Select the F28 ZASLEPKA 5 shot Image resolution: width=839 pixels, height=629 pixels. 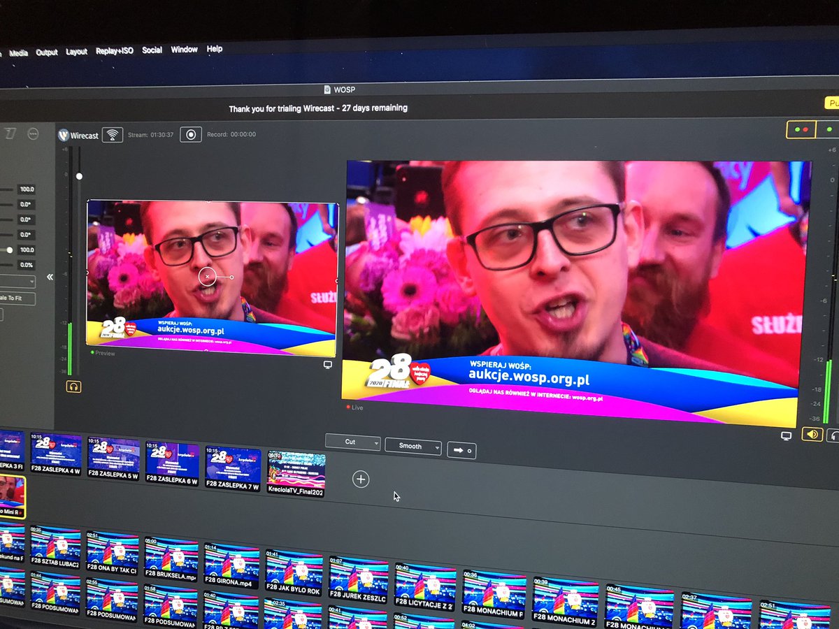coord(113,458)
